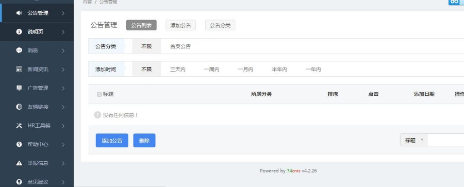Select 不限 in the 公告分类 filter
Image resolution: width=464 pixels, height=187 pixels.
coord(146,46)
